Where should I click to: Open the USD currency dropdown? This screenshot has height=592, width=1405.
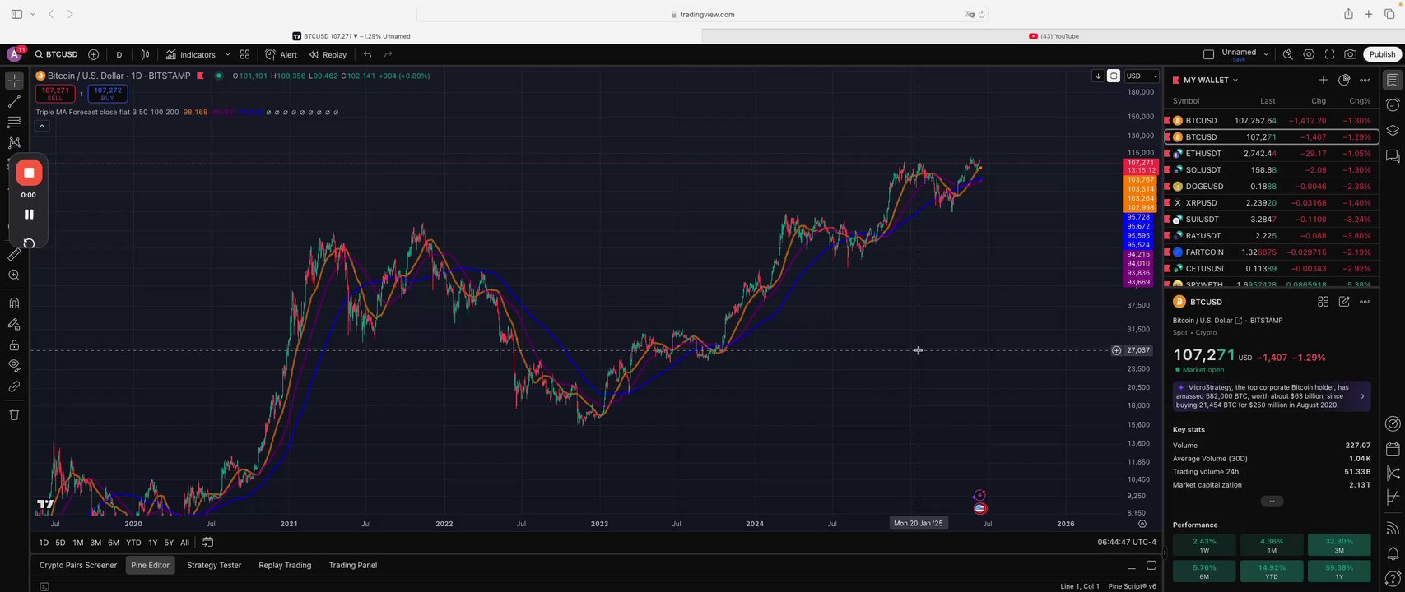pos(1142,76)
